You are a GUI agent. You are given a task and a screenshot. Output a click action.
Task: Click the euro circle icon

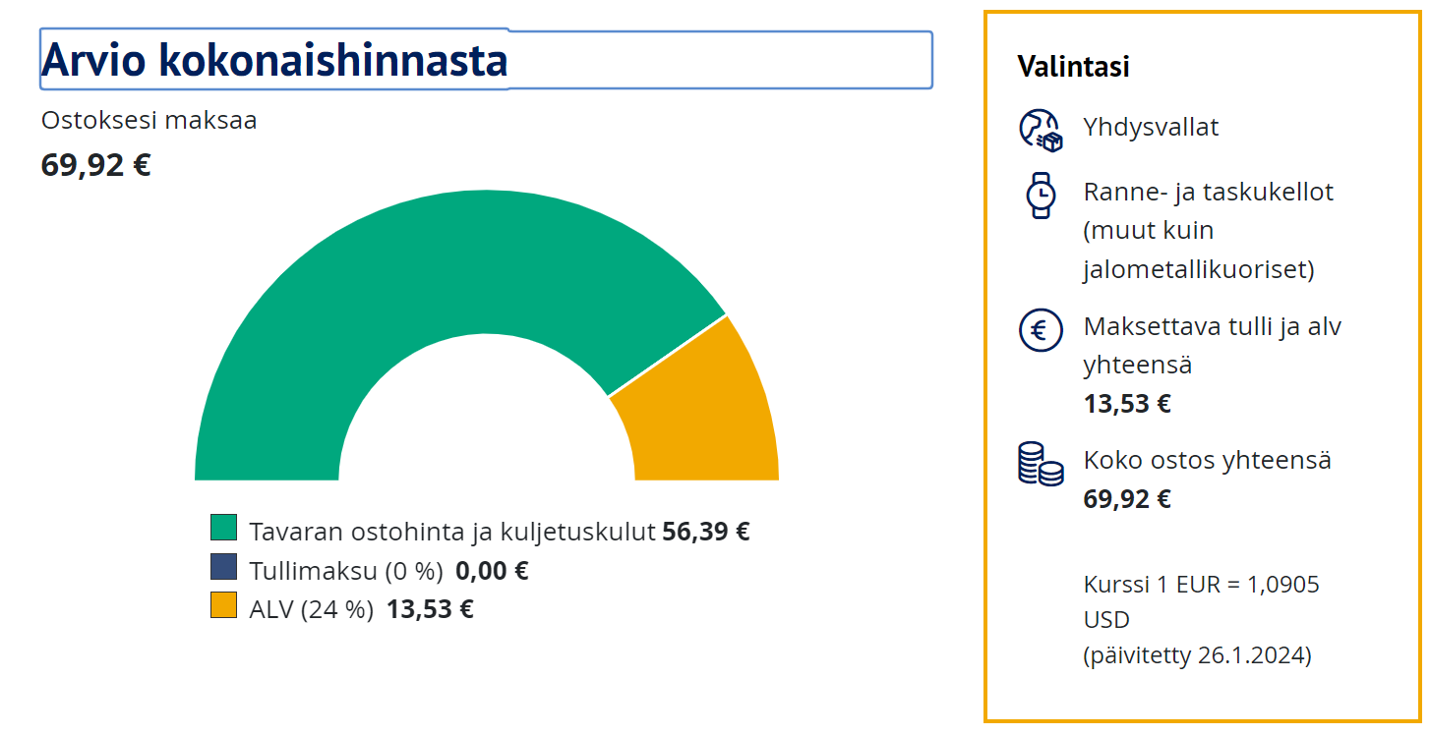click(x=1040, y=330)
